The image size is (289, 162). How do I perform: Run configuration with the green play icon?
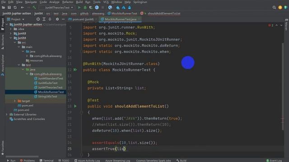point(79,8)
